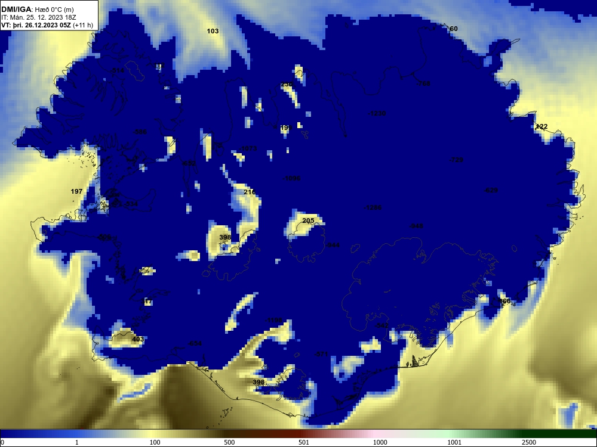This screenshot has width=597, height=447.
Task: Click the map value -1198
Action: pyautogui.click(x=274, y=321)
